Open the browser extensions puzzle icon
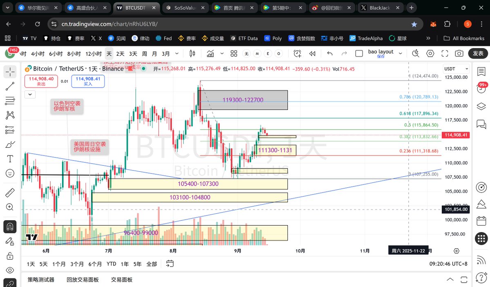The height and width of the screenshot is (287, 490). pos(447,24)
